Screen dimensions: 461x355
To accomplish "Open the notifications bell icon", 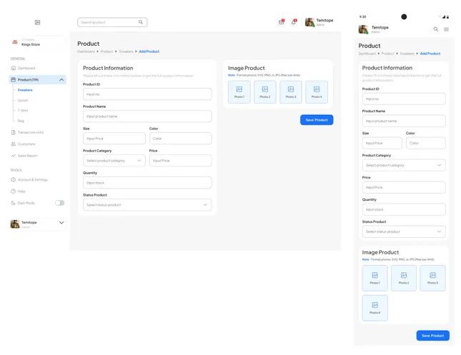I will pyautogui.click(x=293, y=22).
